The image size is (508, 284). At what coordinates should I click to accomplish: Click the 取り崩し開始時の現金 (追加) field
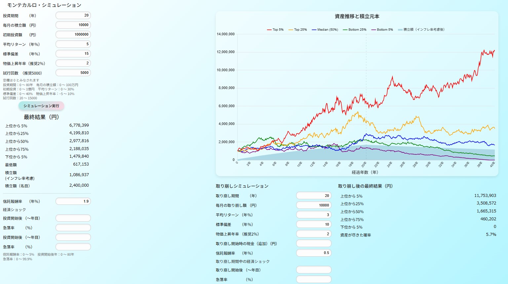(313, 244)
